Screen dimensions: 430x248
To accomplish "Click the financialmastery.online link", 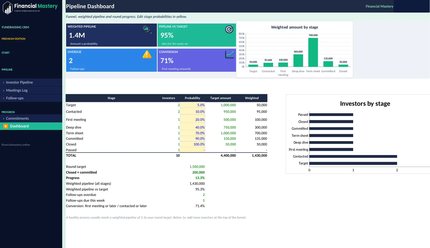I will [x=16, y=145].
